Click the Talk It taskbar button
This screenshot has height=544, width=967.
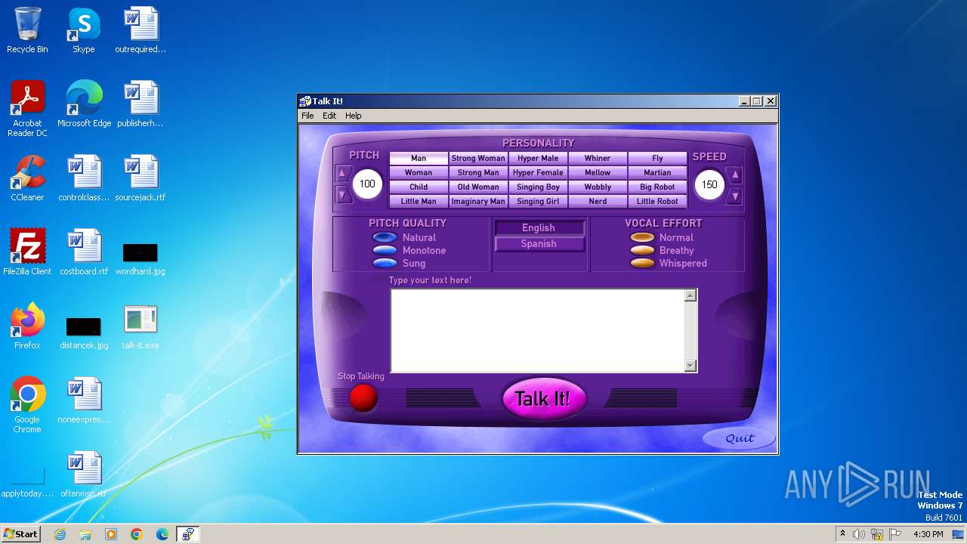pyautogui.click(x=188, y=534)
